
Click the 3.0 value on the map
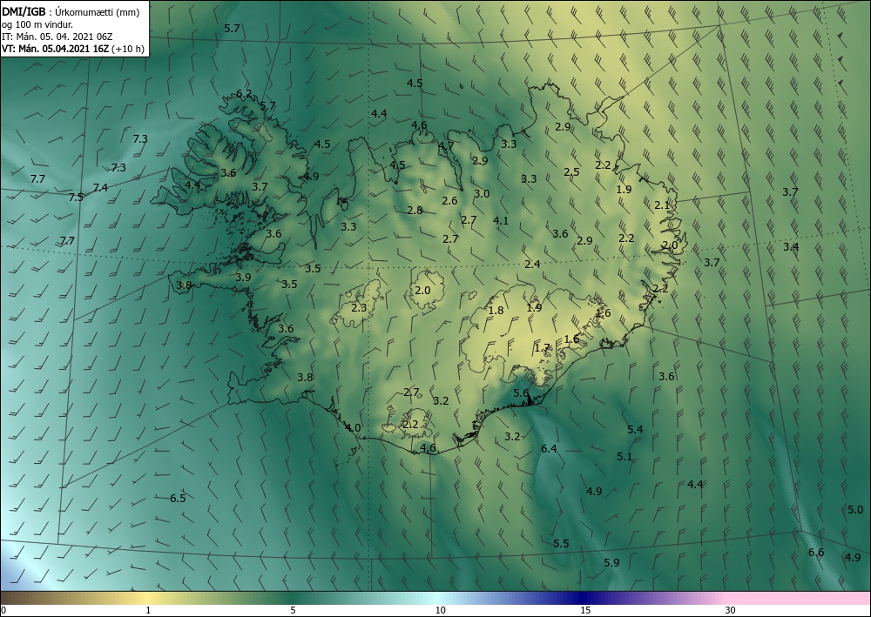pos(482,194)
